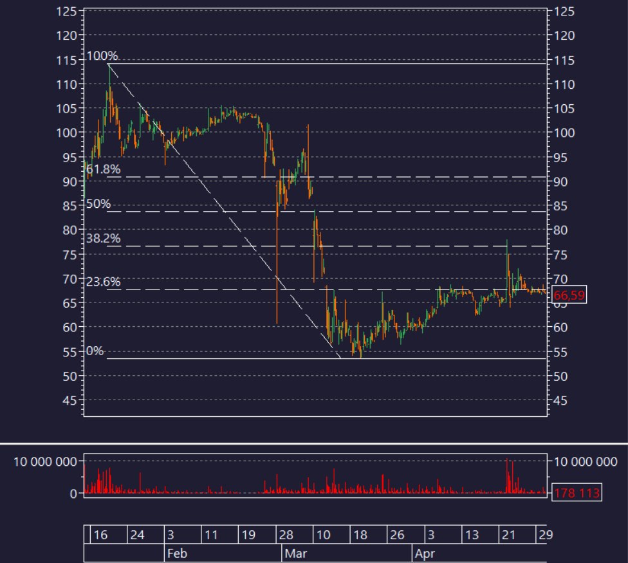Screen dimensions: 628x563
Task: Click 45 on the right price axis
Action: (x=560, y=400)
